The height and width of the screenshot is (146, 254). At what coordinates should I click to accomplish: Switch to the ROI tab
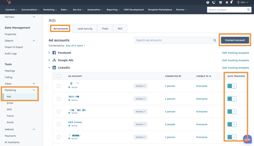point(120,28)
